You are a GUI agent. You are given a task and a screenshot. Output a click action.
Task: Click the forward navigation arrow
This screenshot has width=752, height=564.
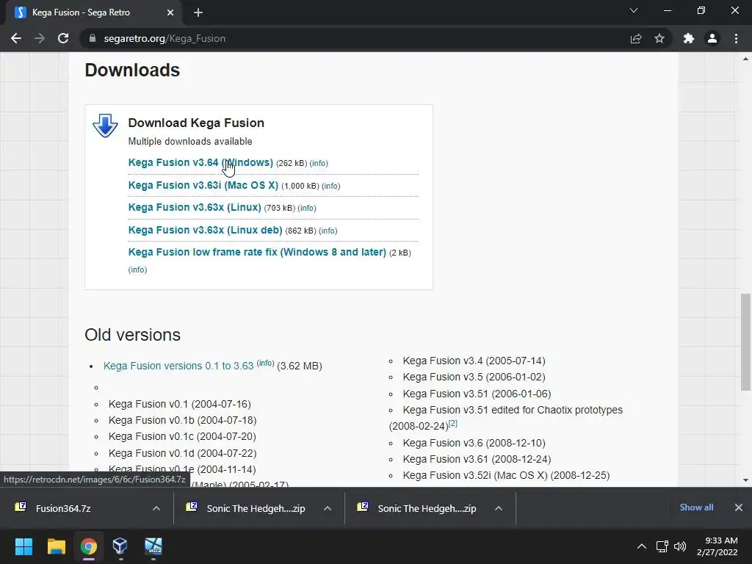(40, 38)
